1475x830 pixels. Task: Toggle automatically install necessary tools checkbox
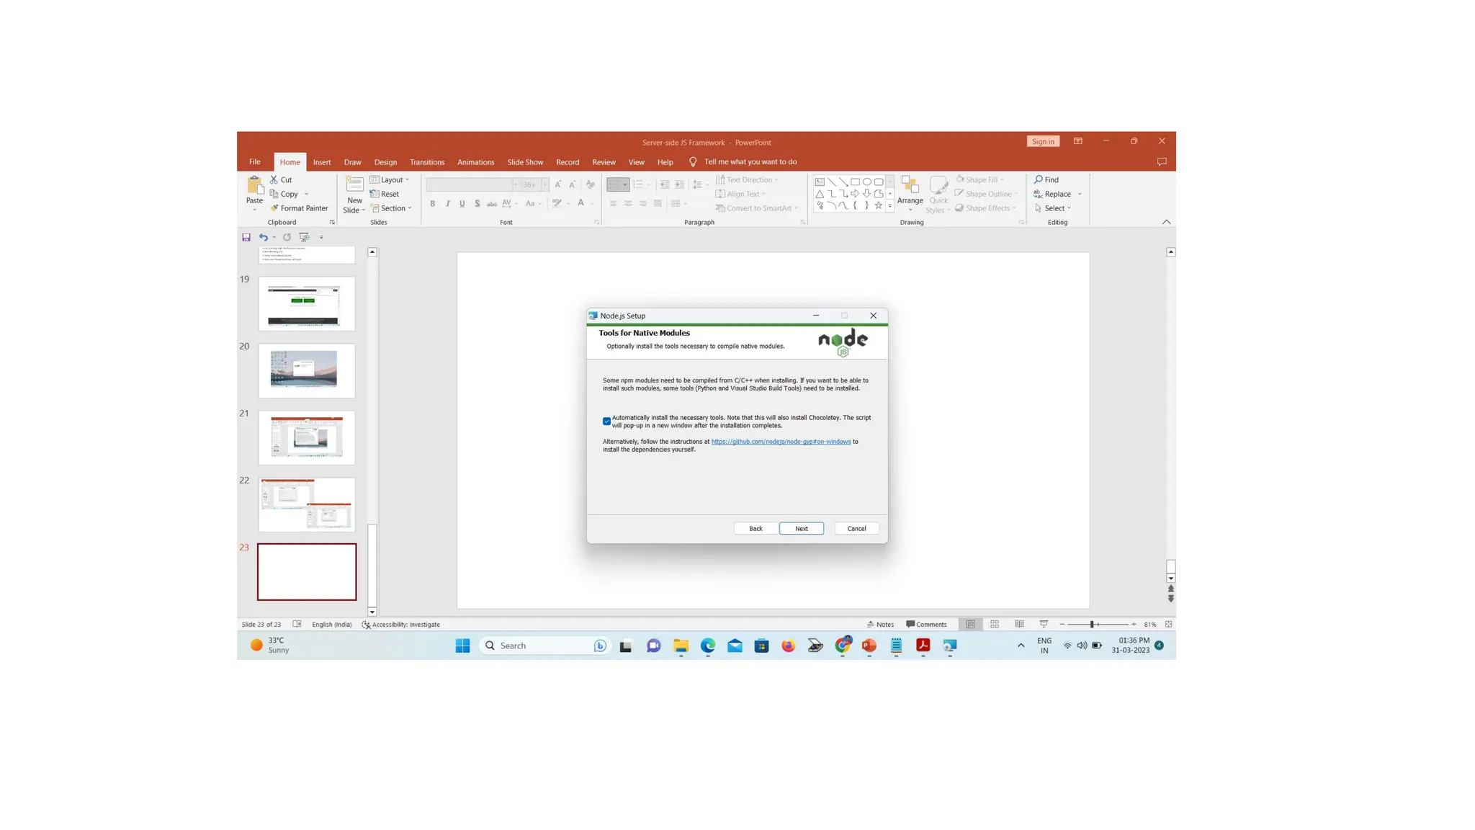click(x=606, y=421)
